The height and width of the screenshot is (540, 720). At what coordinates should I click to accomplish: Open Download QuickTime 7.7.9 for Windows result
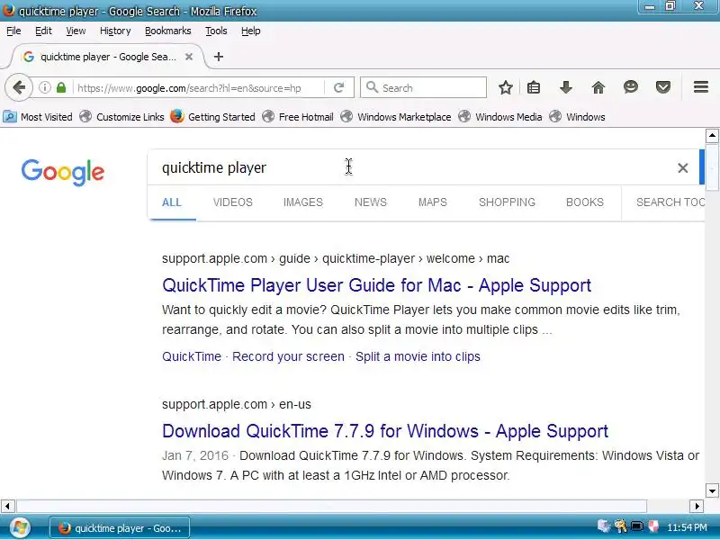pyautogui.click(x=385, y=431)
